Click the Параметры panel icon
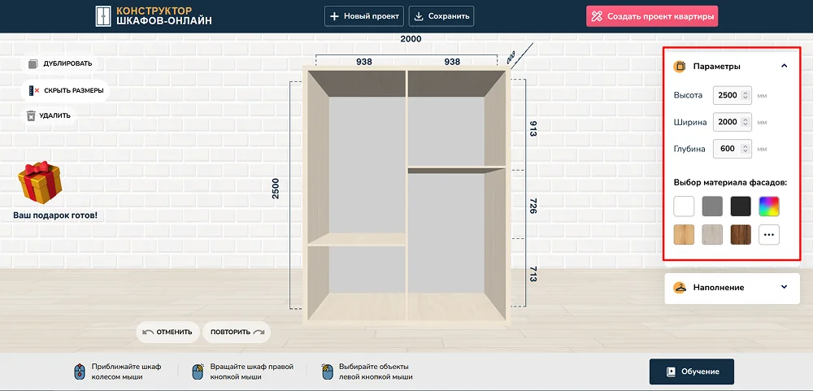813x391 pixels. point(680,66)
